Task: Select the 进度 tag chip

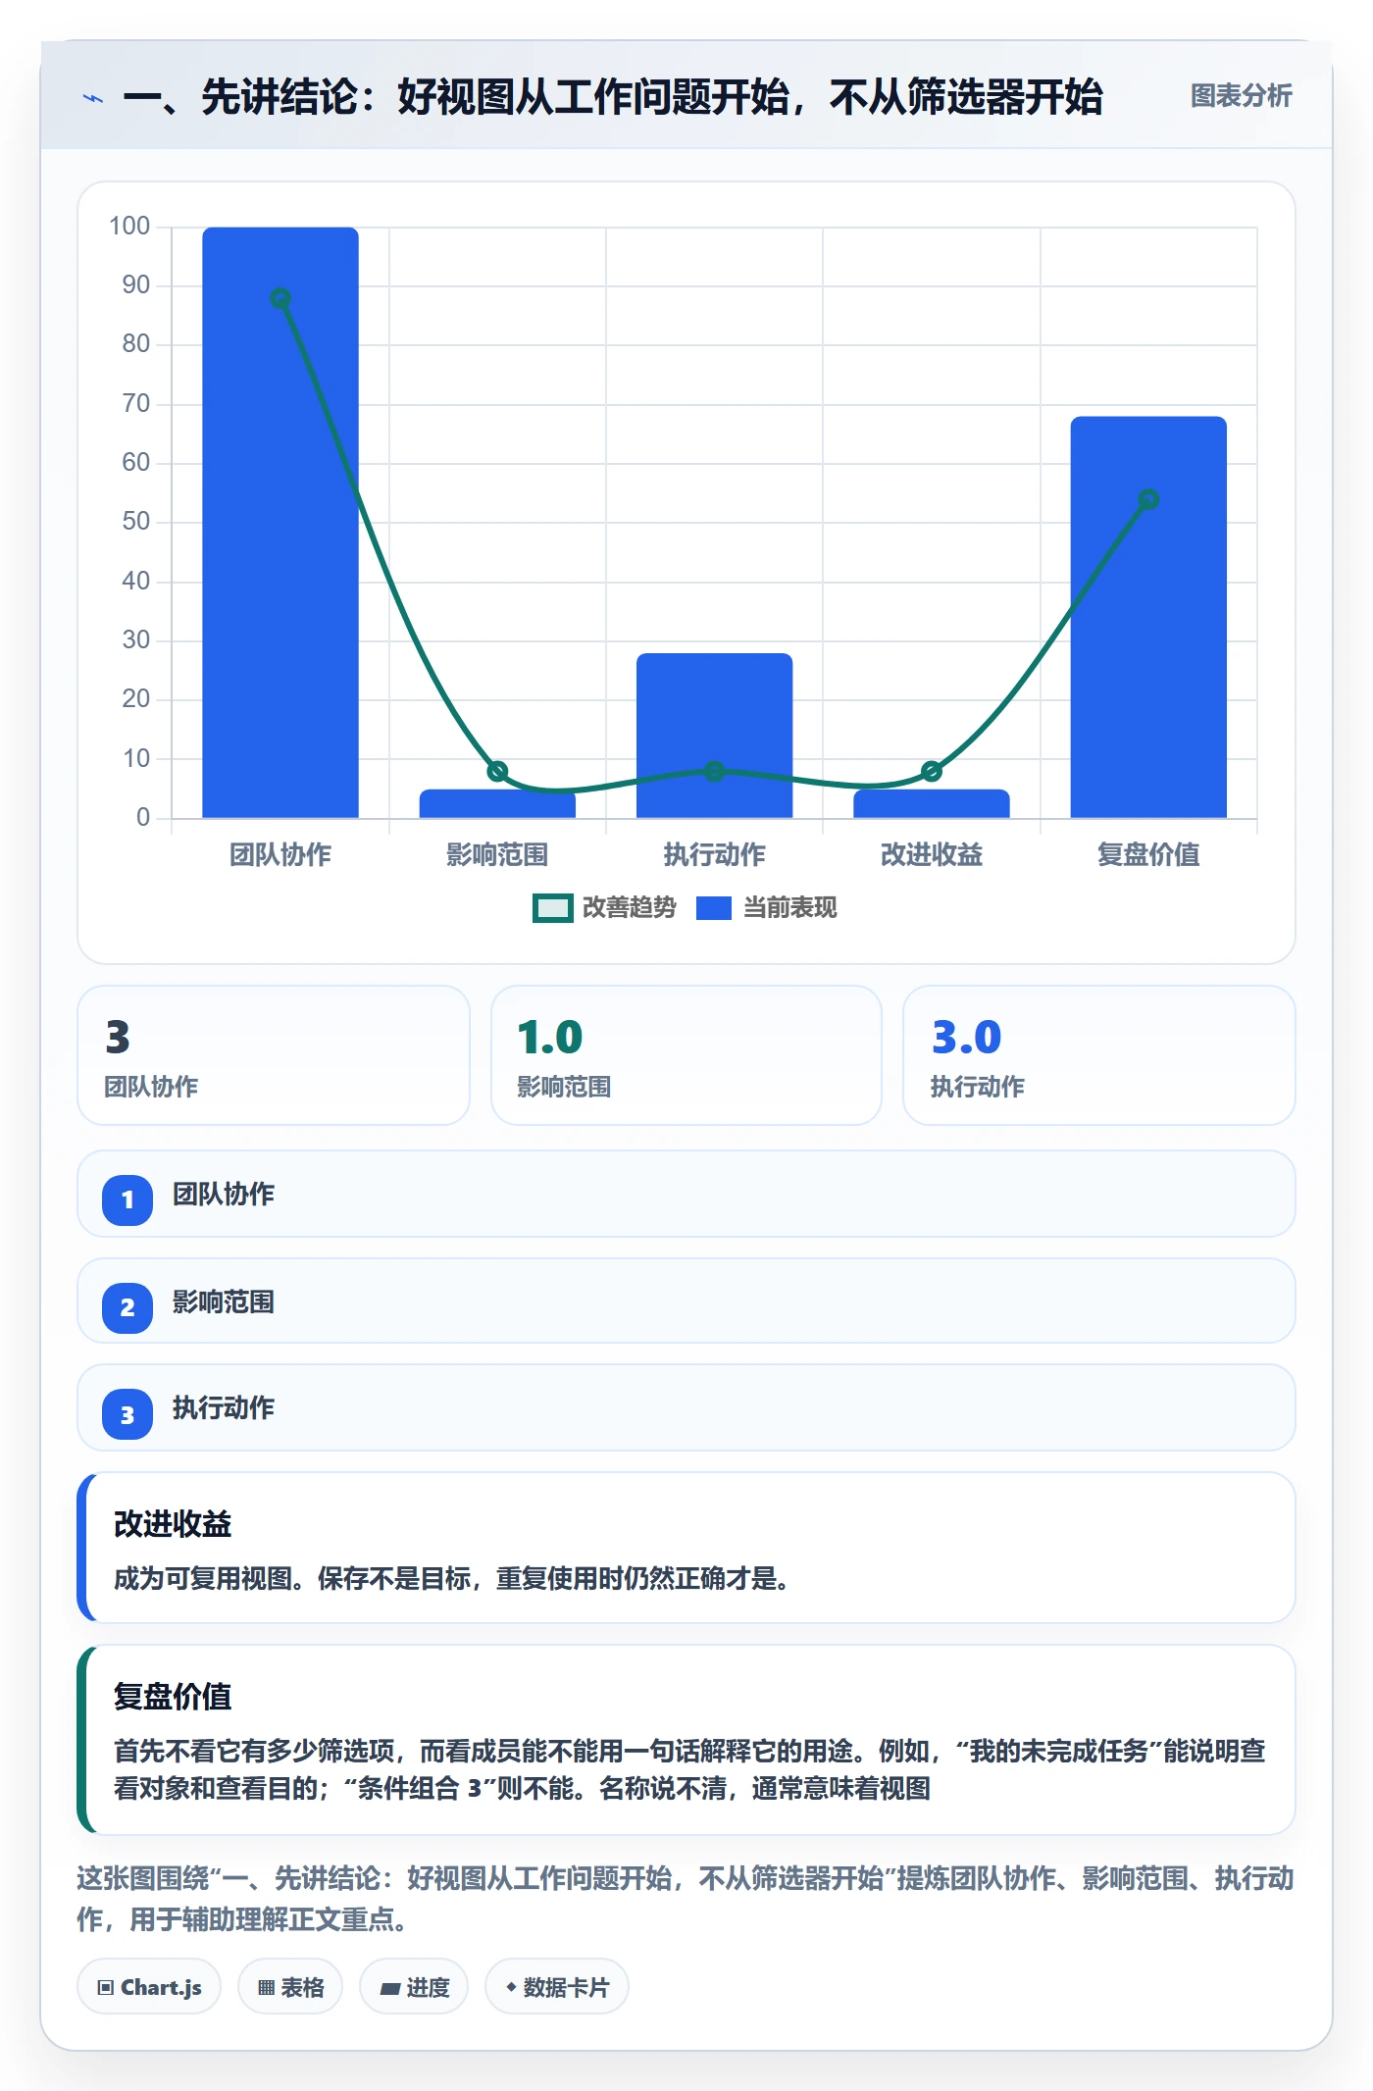Action: [x=414, y=1987]
